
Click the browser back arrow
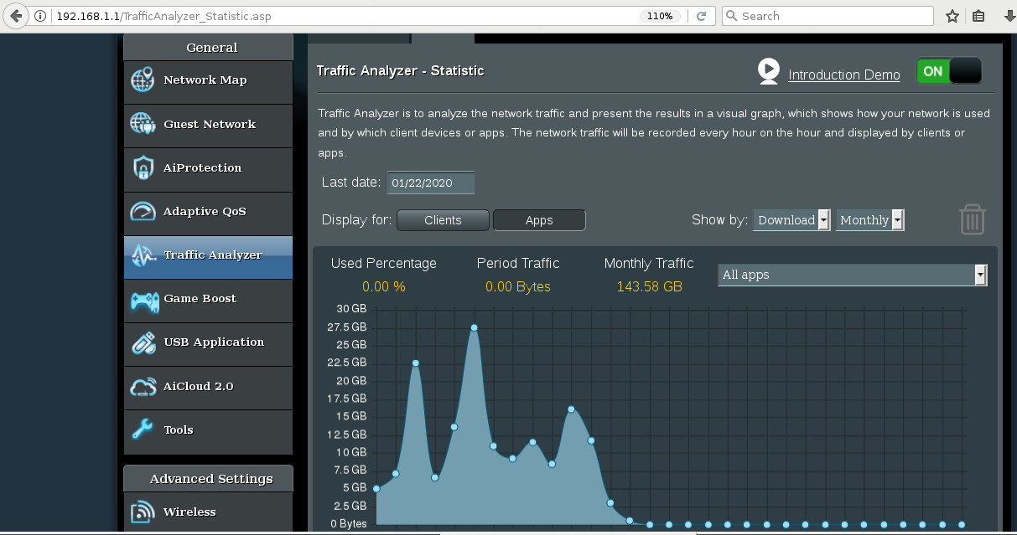15,16
